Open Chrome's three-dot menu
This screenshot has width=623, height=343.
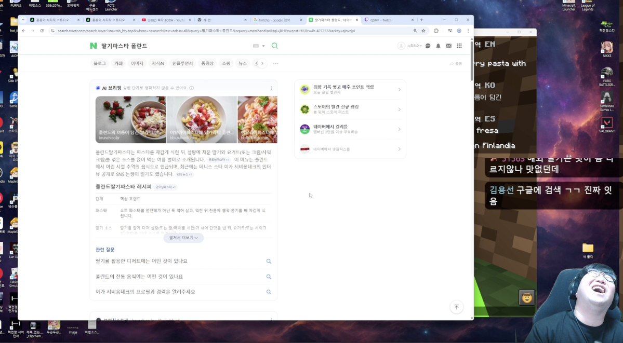468,31
